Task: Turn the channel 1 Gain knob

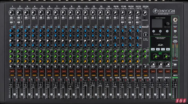Action: pos(11,12)
